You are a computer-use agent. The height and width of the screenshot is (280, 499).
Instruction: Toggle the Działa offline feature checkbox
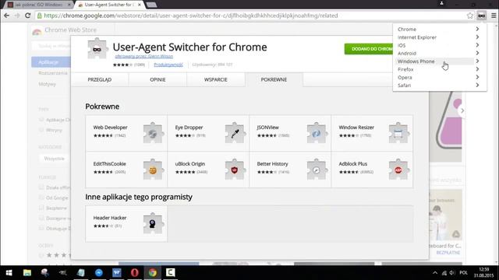tap(41, 187)
